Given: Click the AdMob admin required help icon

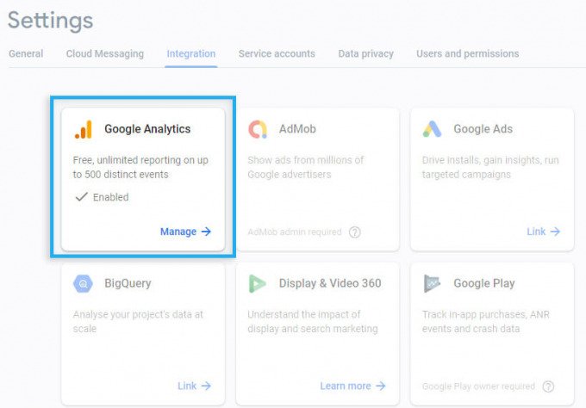Looking at the screenshot, I should coord(355,232).
